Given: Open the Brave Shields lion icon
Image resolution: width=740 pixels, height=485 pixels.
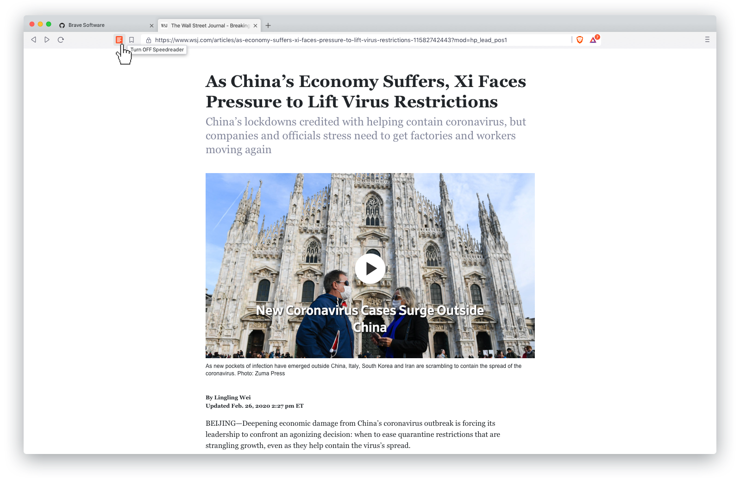Looking at the screenshot, I should pyautogui.click(x=580, y=40).
